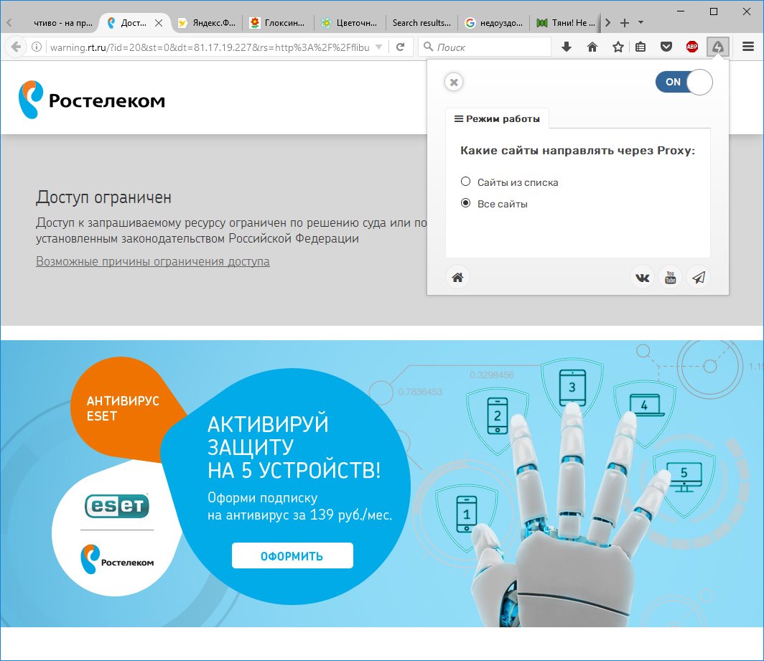Switch to the "Яндекс.Ф..." browser tab
Viewport: 764px width, 661px height.
(x=207, y=23)
